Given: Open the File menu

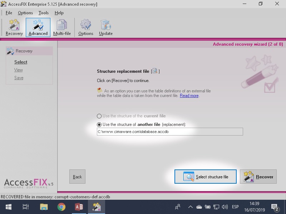Looking at the screenshot, I should (x=9, y=13).
